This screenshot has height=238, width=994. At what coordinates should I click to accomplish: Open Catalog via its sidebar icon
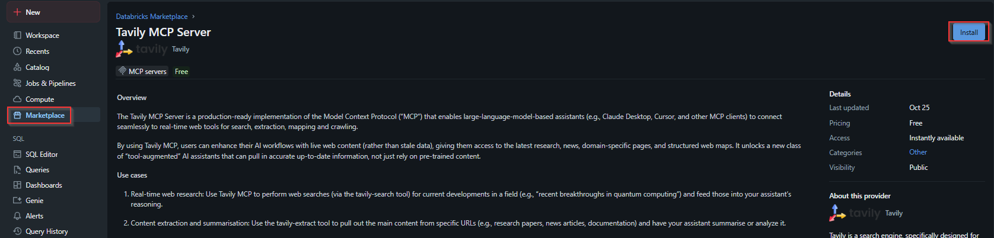coord(17,67)
